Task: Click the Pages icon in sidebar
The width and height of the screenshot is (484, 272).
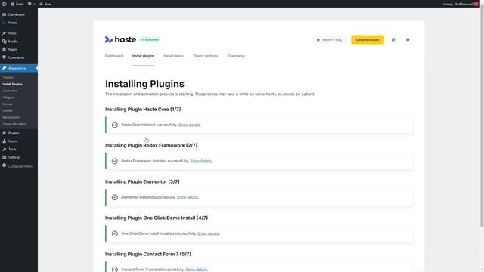Action: click(x=5, y=49)
